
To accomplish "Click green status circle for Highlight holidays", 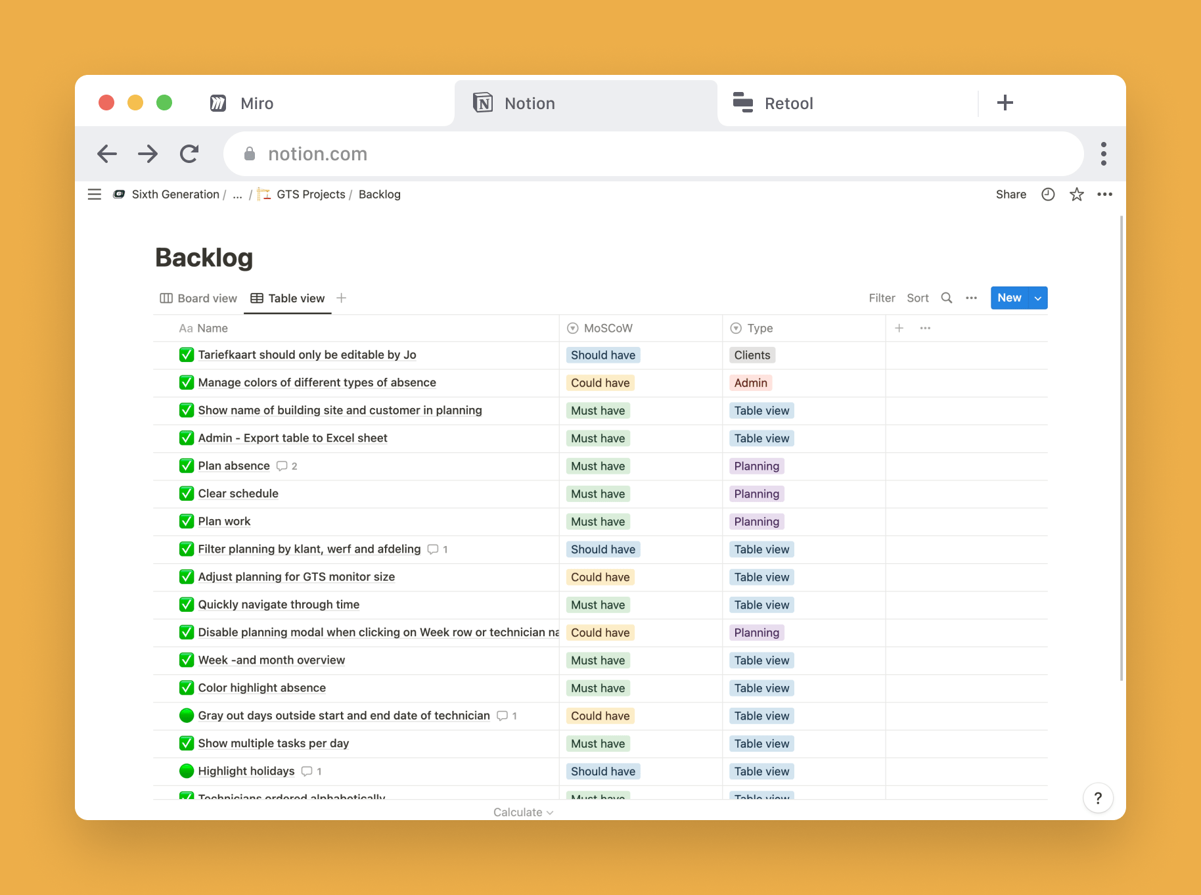I will (187, 771).
